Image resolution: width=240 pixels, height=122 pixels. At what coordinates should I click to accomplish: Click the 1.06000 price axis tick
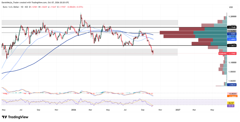(x=232, y=81)
